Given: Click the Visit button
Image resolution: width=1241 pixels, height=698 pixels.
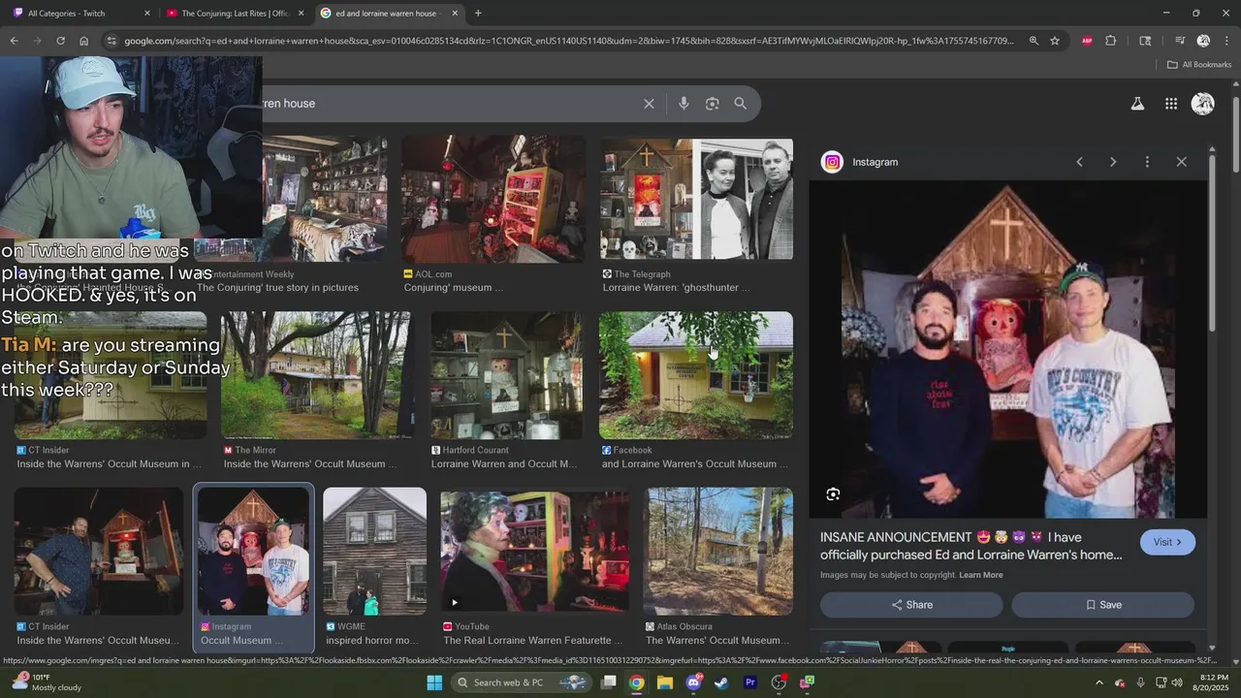Looking at the screenshot, I should point(1167,542).
